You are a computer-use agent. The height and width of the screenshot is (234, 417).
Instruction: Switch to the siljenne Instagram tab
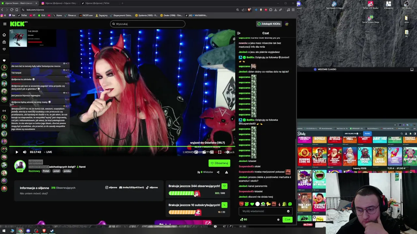click(x=61, y=3)
